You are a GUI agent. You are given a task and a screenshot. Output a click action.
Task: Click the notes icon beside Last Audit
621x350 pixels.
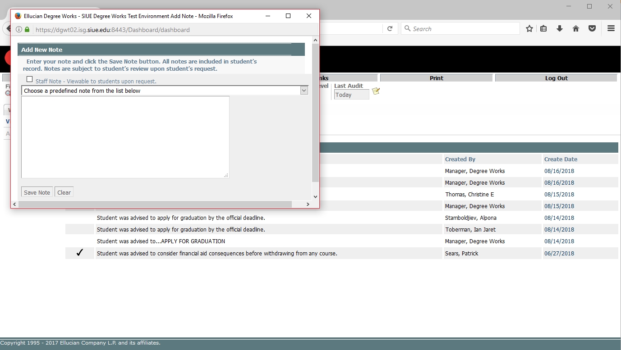376,91
